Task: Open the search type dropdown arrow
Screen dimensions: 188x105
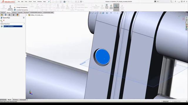Action: click(173, 1)
